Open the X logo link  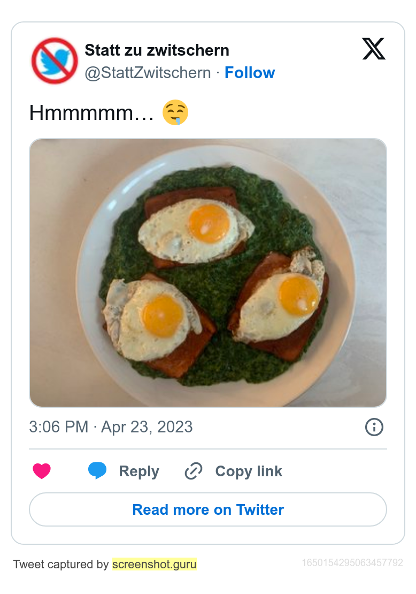point(373,49)
